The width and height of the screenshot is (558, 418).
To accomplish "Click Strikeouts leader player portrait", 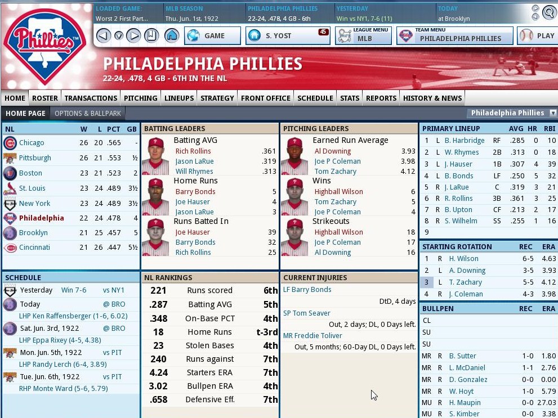I will tap(294, 237).
